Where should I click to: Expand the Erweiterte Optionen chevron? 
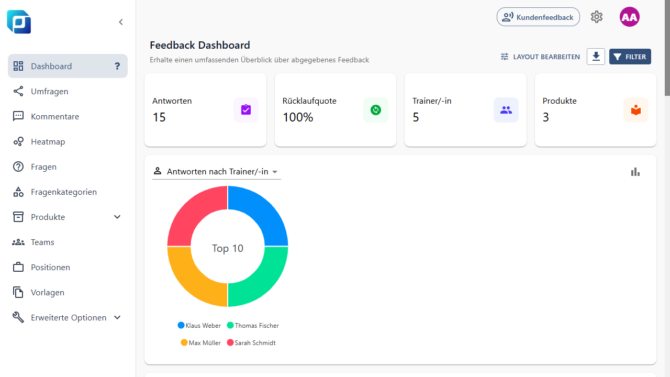[117, 317]
